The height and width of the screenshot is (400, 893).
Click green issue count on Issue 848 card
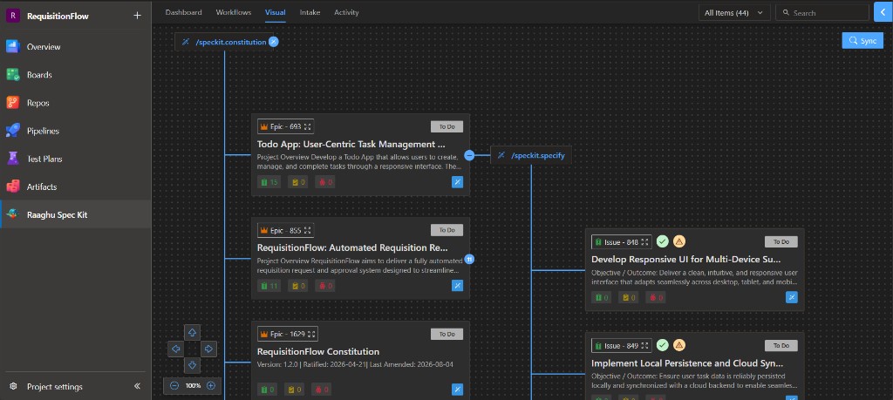[602, 297]
